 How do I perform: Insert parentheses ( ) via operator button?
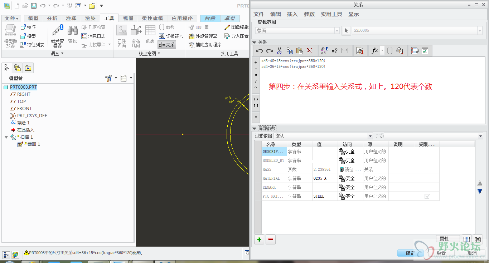[x=256, y=99]
